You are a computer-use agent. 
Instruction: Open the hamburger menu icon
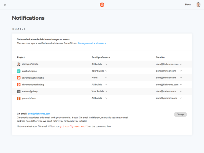click(x=5, y=5)
